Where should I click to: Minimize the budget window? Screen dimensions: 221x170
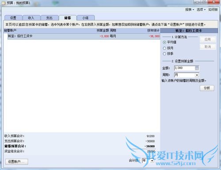198,2
